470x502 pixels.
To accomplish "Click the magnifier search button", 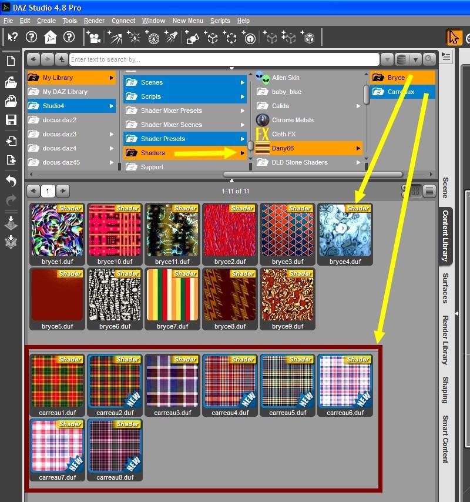I will click(x=429, y=59).
